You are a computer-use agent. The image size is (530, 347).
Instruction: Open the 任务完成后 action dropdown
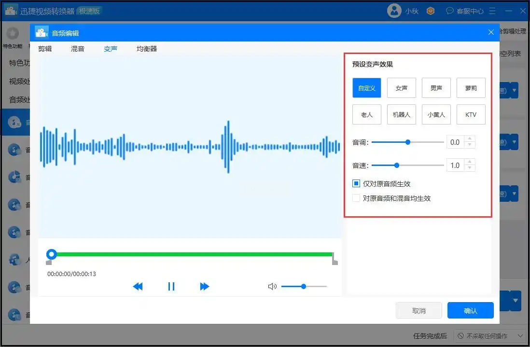pos(489,336)
